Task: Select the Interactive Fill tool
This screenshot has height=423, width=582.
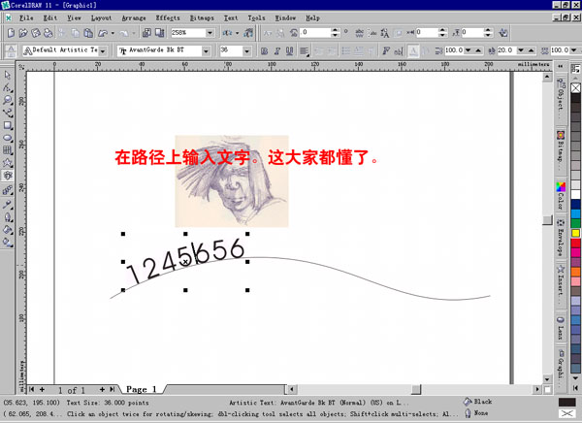Action: [x=8, y=243]
